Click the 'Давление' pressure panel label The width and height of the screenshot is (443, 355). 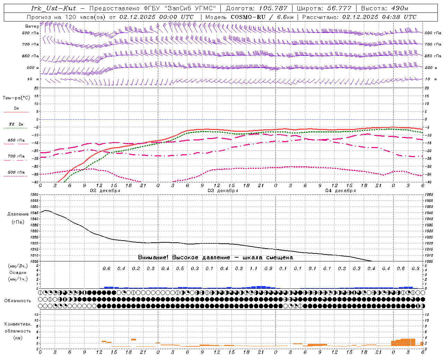tap(18, 214)
